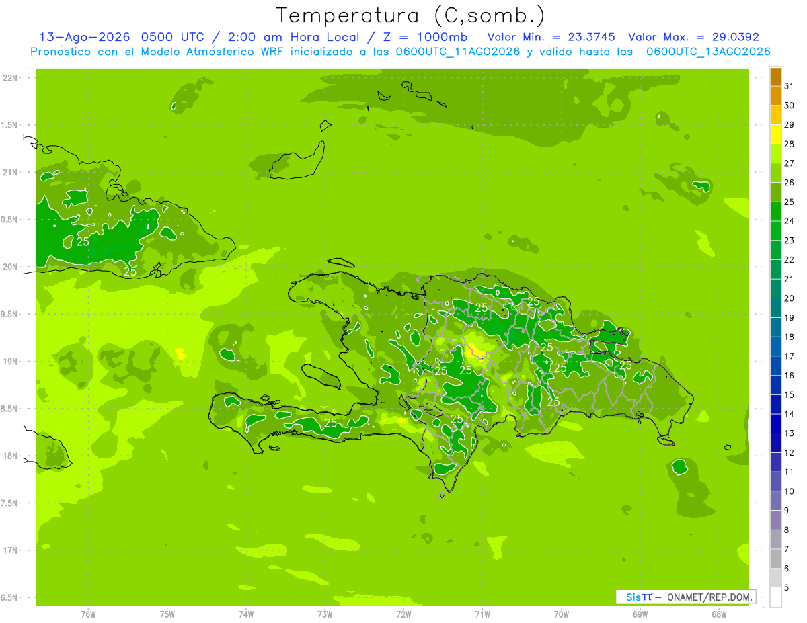This screenshot has height=623, width=807.
Task: Click the '21N' latitude axis label
Action: tap(10, 172)
